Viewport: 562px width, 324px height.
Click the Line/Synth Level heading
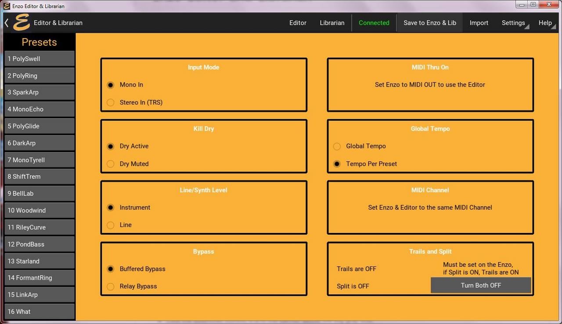point(204,190)
